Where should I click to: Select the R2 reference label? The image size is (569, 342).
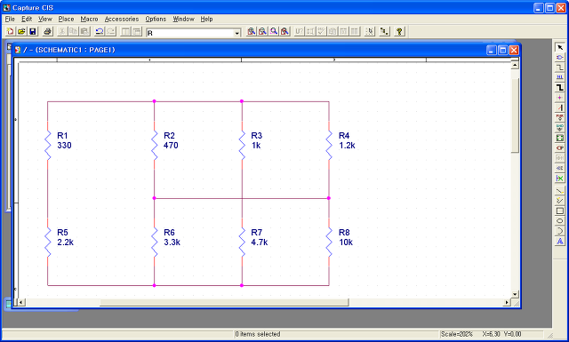[x=169, y=136]
